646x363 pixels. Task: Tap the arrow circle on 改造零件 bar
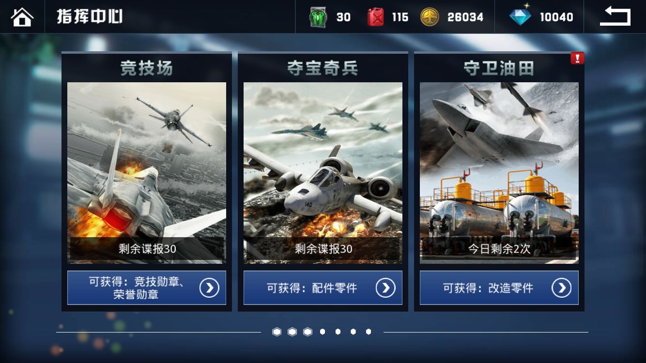(562, 288)
